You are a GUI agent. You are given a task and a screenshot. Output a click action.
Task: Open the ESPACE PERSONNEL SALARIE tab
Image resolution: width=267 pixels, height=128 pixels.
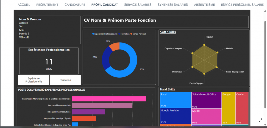point(242,5)
